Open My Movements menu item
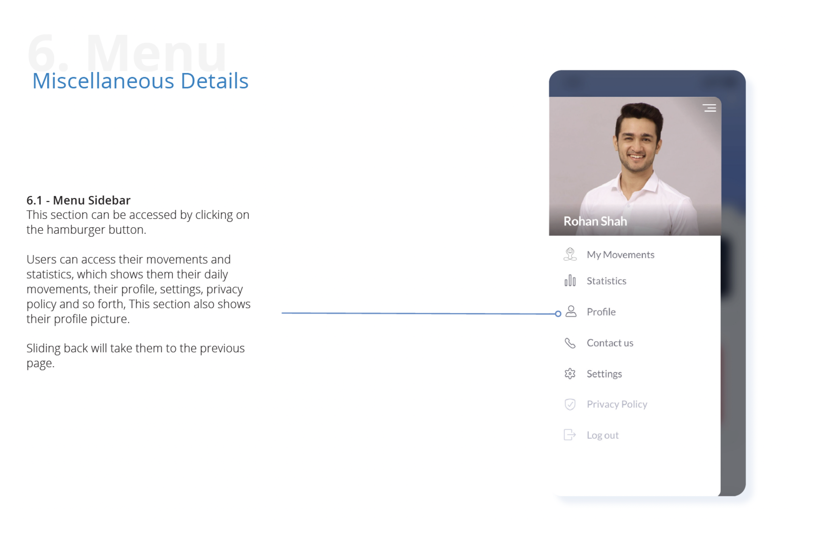The height and width of the screenshot is (547, 814). point(620,255)
